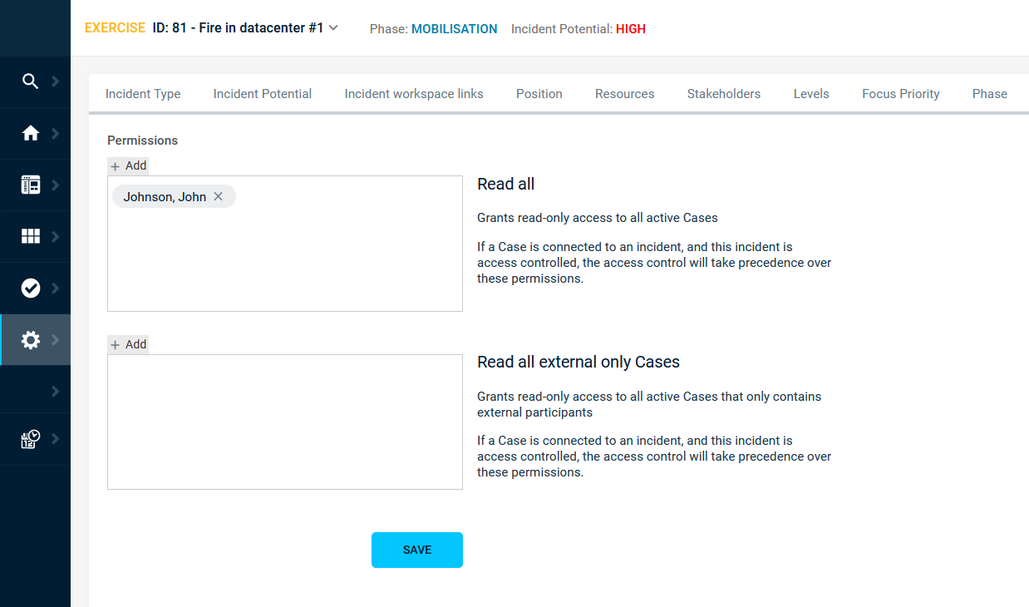Go to the home icon in sidebar

30,133
